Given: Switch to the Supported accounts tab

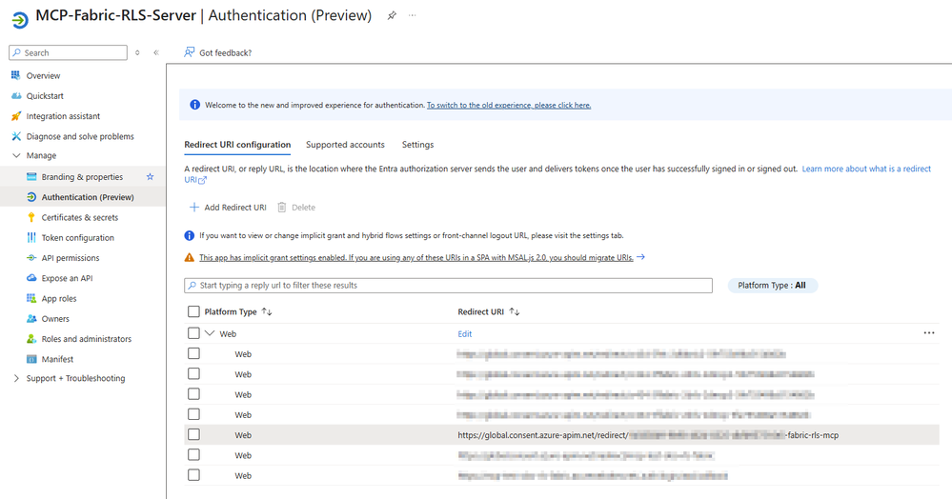Looking at the screenshot, I should (x=345, y=145).
